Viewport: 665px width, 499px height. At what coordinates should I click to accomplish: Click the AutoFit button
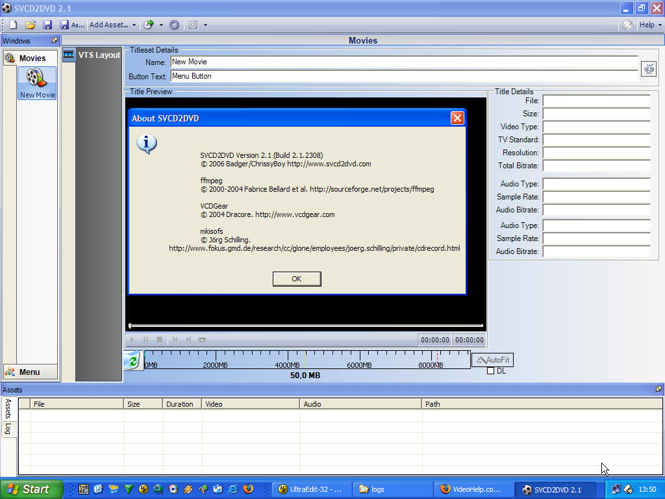click(x=492, y=360)
